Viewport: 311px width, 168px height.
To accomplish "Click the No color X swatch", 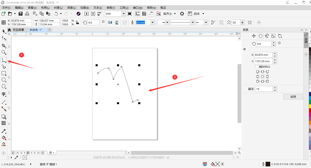I will [25, 157].
